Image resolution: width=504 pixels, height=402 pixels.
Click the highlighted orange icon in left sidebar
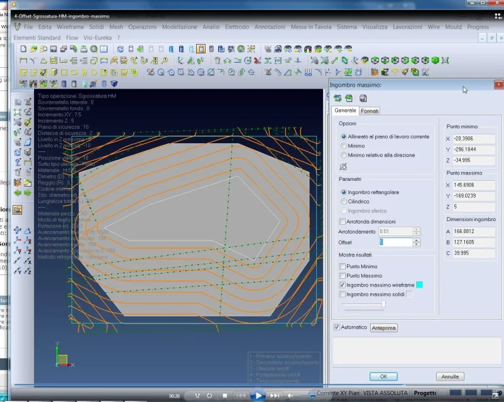tap(18, 210)
